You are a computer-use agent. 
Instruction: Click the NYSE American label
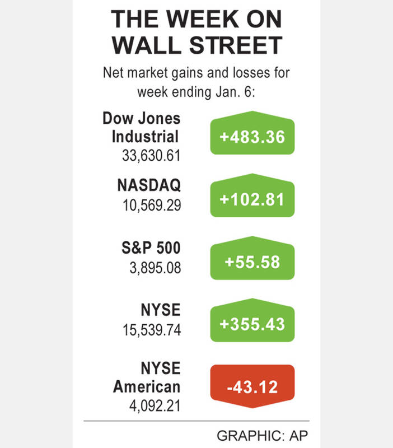(x=147, y=377)
